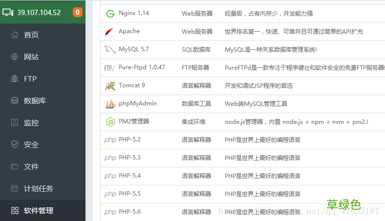Click Nginx description 轻量级，占有内存少
Screen dimensions: 385x221
coord(269,14)
